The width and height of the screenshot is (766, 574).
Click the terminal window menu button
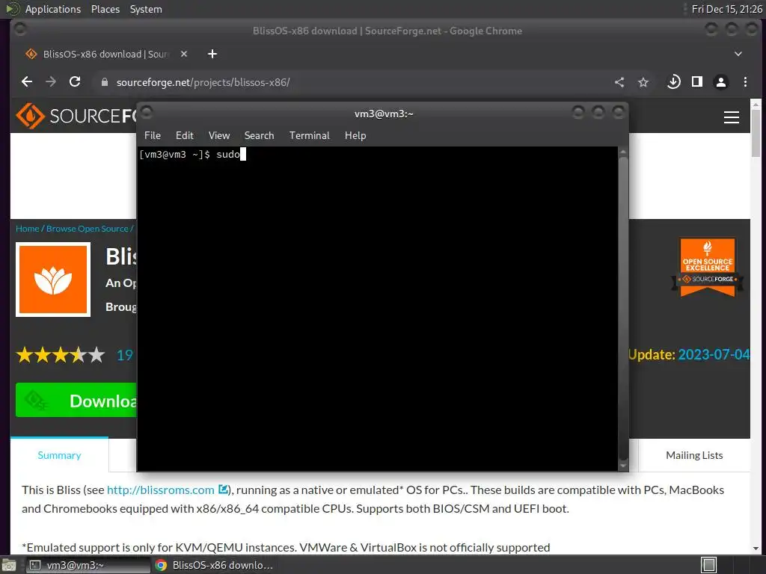click(147, 113)
